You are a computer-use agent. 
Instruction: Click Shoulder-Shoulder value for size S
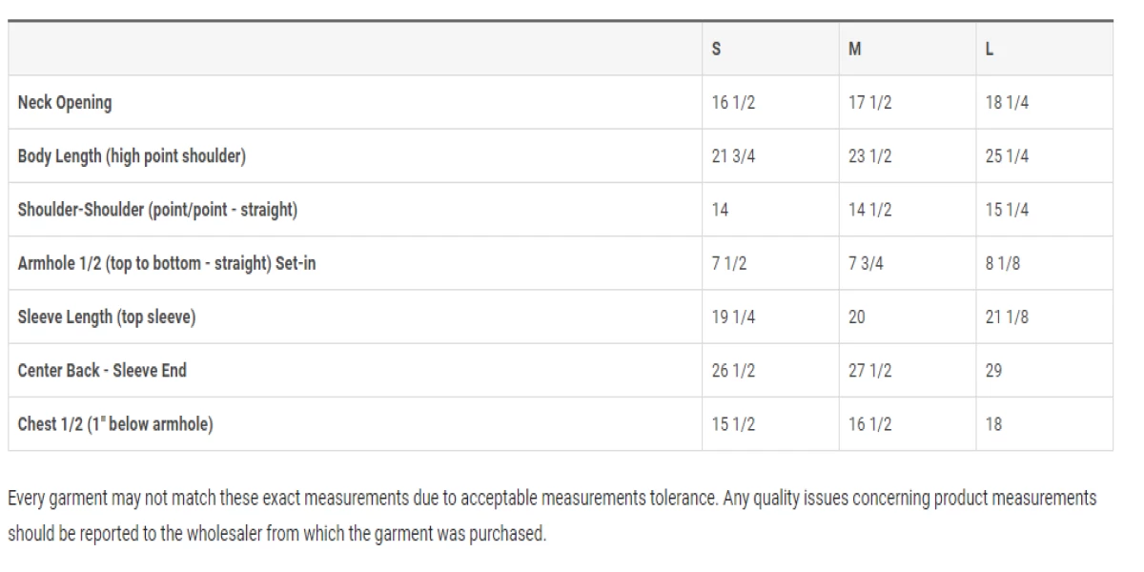[721, 210]
